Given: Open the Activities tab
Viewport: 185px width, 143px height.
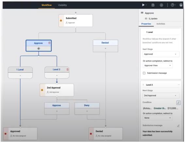Looking at the screenshot, I should (161, 24).
